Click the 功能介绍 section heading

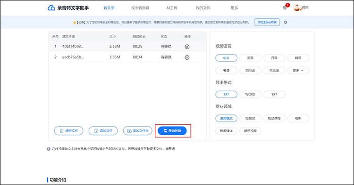(58, 180)
